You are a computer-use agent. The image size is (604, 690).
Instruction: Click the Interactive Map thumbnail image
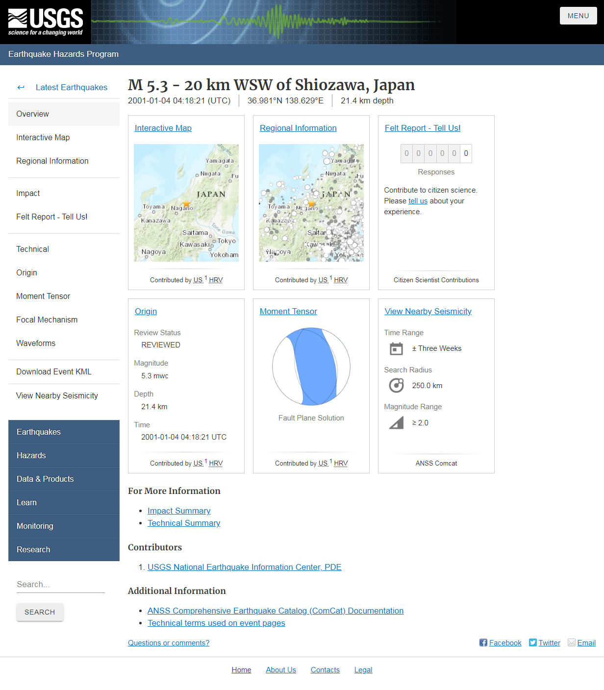pyautogui.click(x=186, y=203)
